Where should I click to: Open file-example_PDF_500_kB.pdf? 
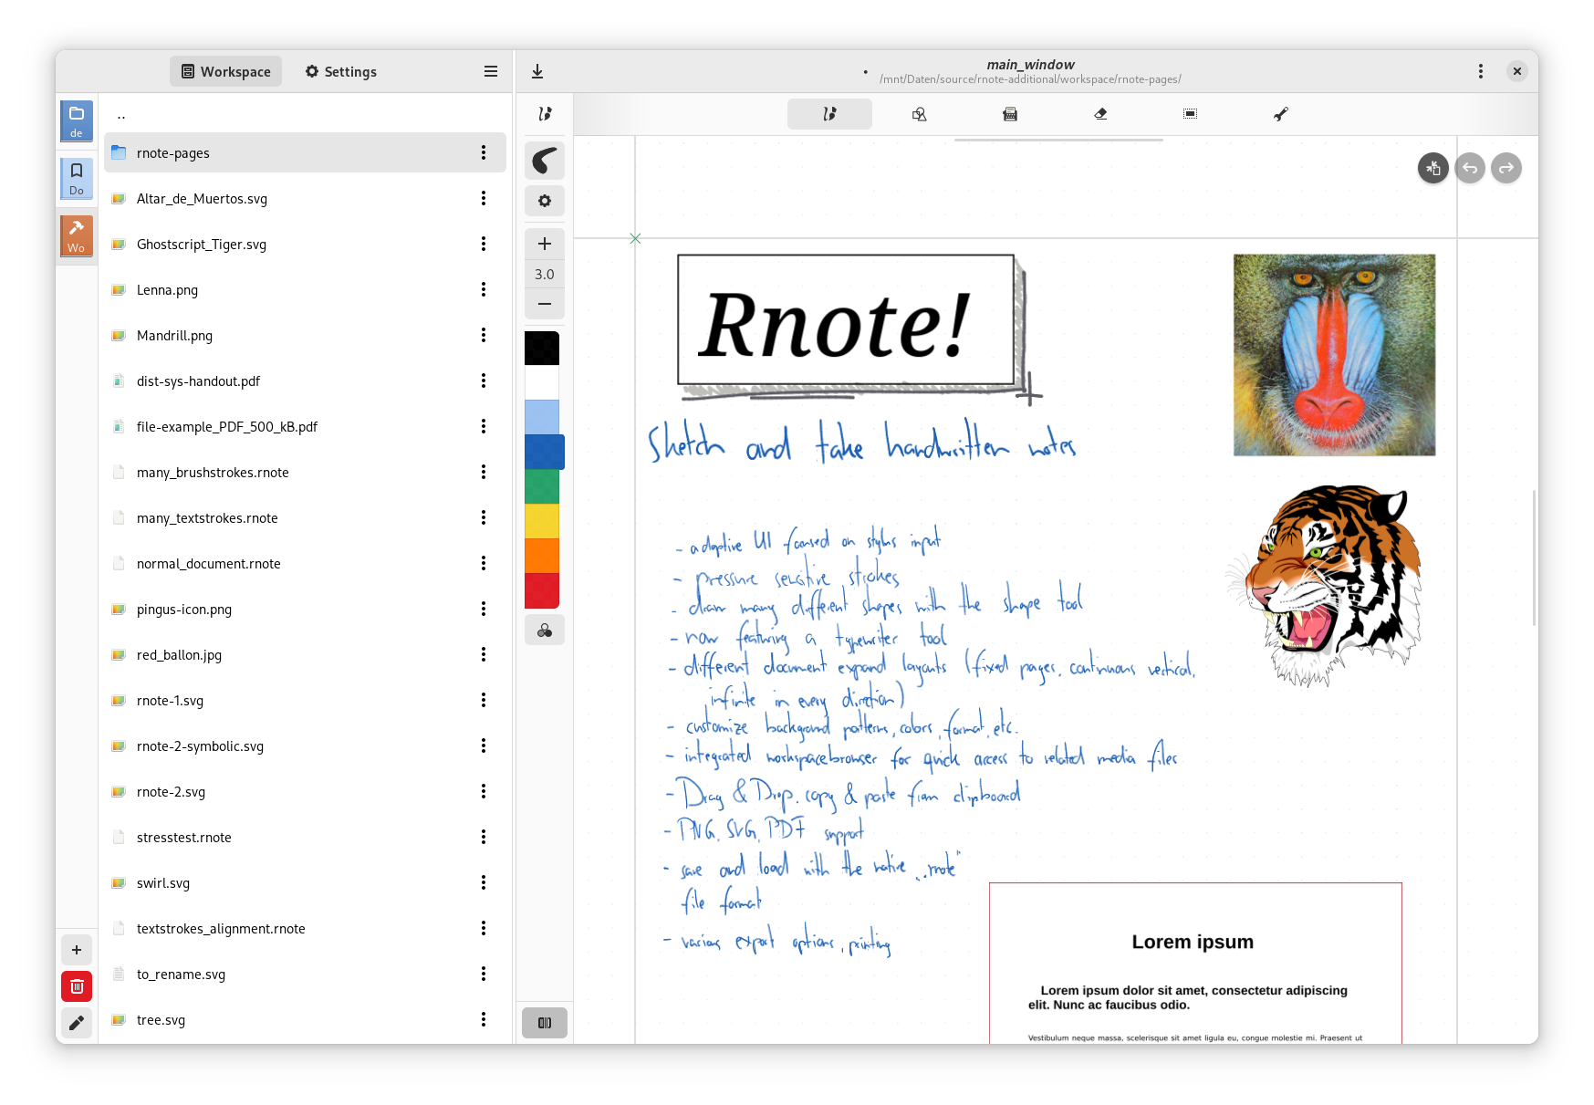tap(305, 426)
